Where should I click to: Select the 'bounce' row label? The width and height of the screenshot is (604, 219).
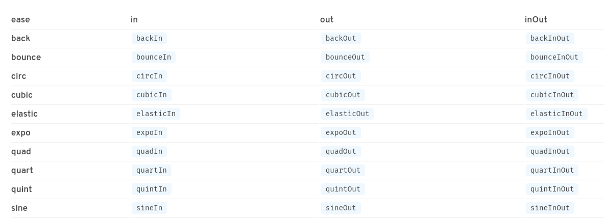[x=26, y=57]
